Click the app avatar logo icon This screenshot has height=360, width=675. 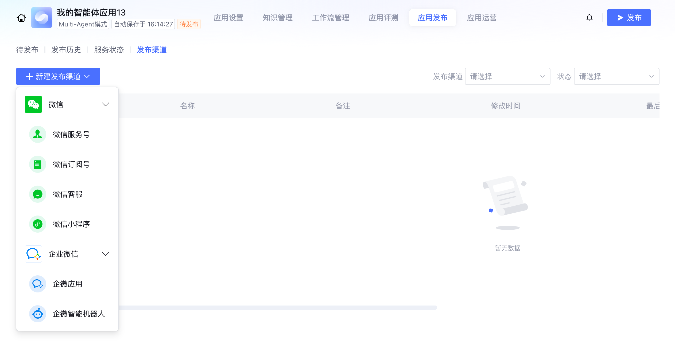coord(42,18)
